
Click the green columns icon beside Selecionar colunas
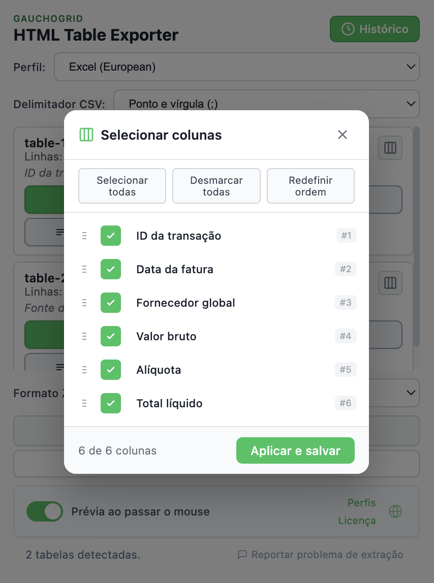coord(86,135)
